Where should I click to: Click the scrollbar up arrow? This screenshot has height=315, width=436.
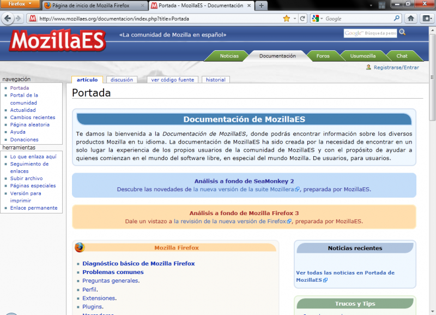(432, 30)
